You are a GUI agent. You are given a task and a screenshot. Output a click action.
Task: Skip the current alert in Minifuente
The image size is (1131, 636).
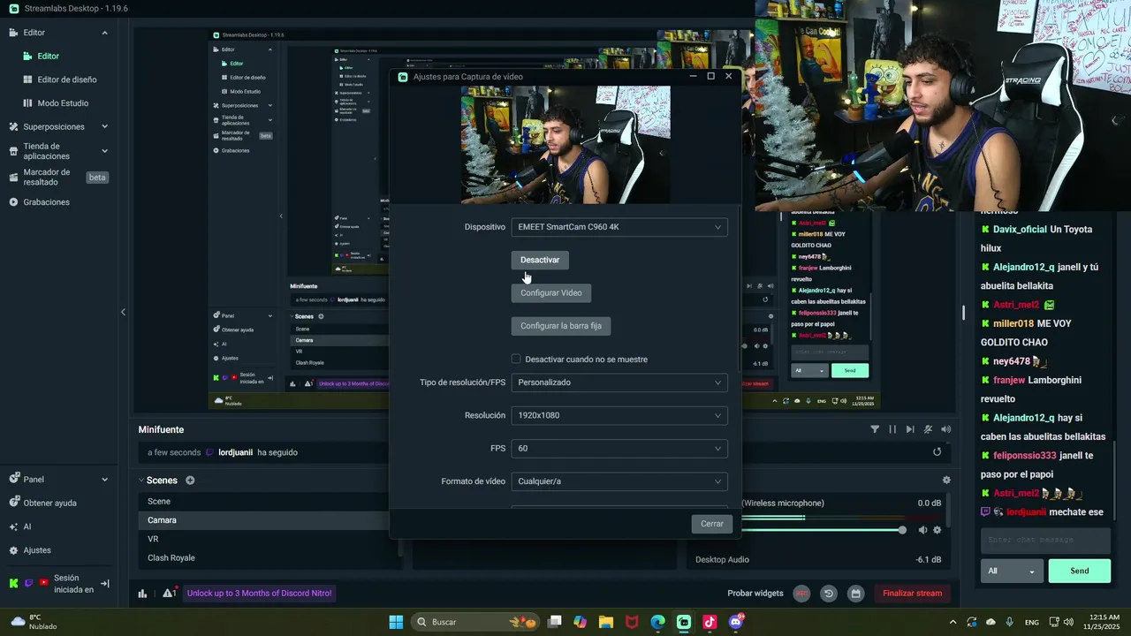click(x=910, y=429)
